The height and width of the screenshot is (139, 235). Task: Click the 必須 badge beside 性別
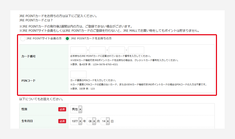[62, 109]
